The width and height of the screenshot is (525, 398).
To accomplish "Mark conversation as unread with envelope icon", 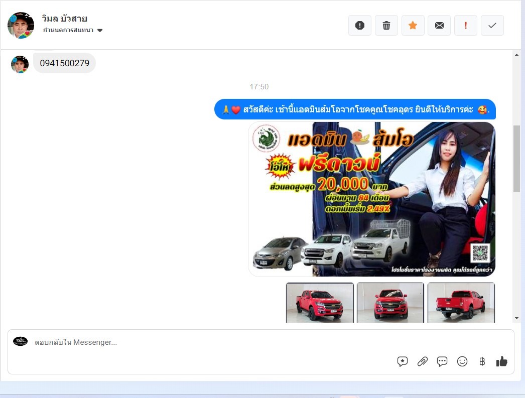I will (x=439, y=26).
